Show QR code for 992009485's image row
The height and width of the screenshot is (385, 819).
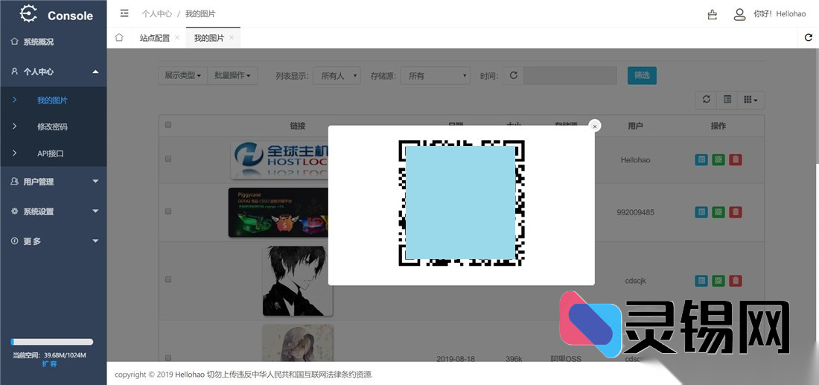718,212
